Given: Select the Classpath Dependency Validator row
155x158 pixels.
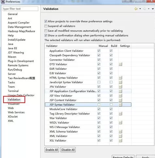Looking at the screenshot, I should pos(88,55).
